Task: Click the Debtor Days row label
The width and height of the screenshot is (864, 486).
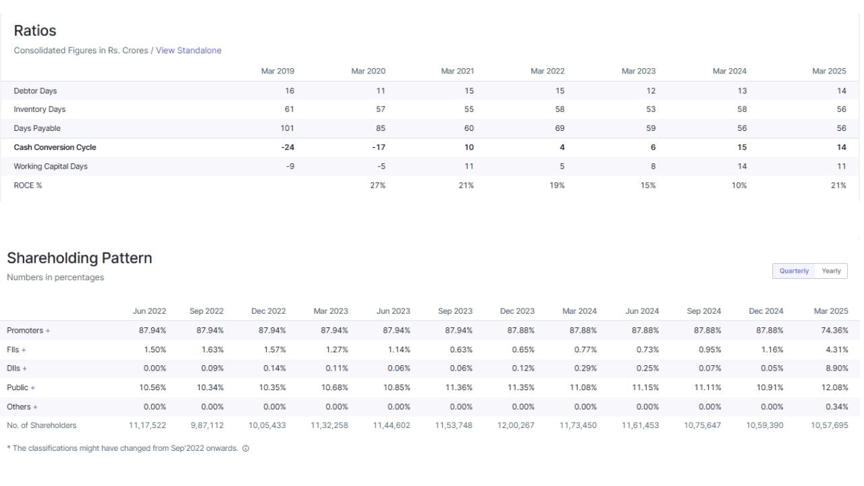Action: pos(35,90)
